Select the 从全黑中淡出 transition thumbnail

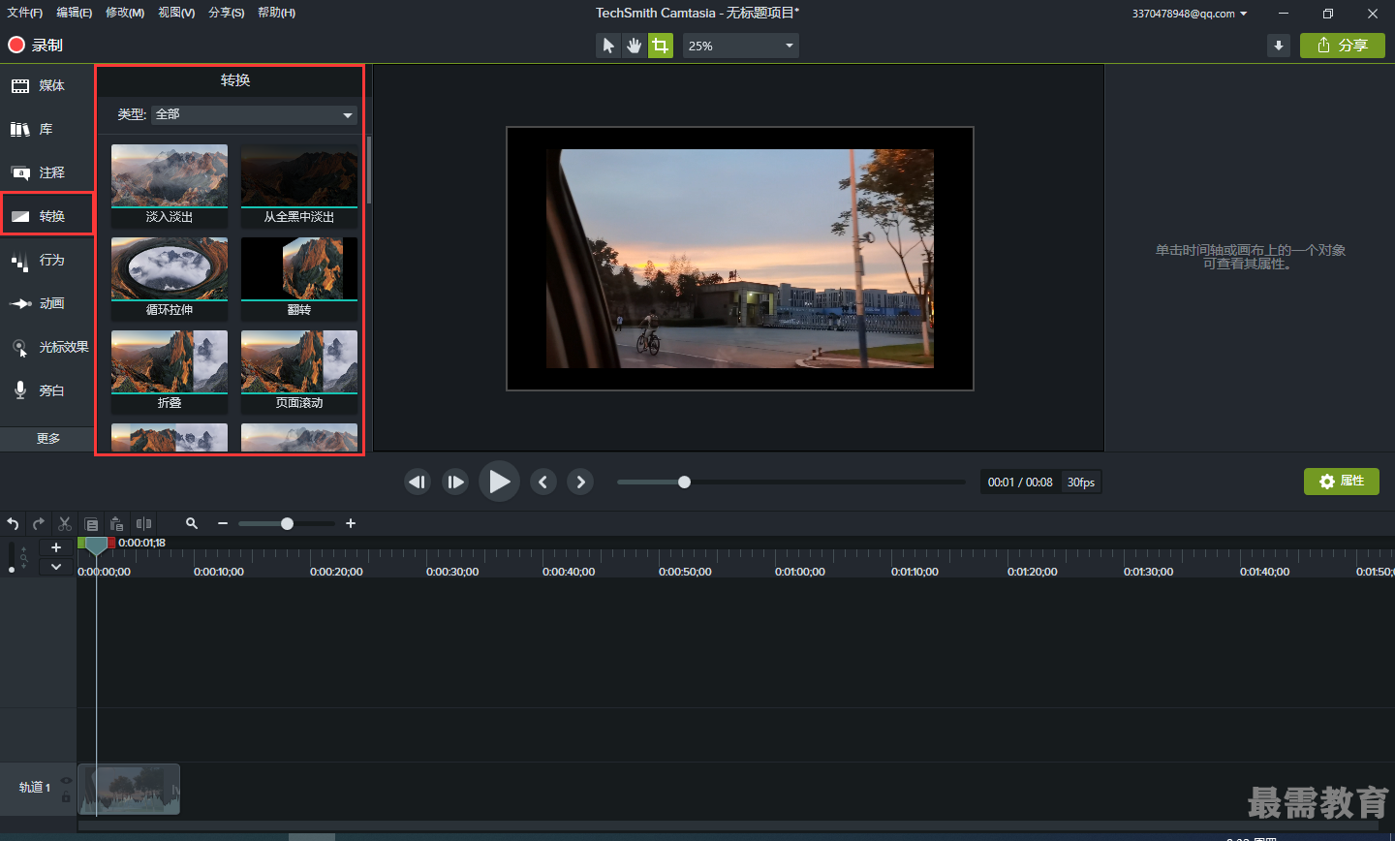click(299, 185)
